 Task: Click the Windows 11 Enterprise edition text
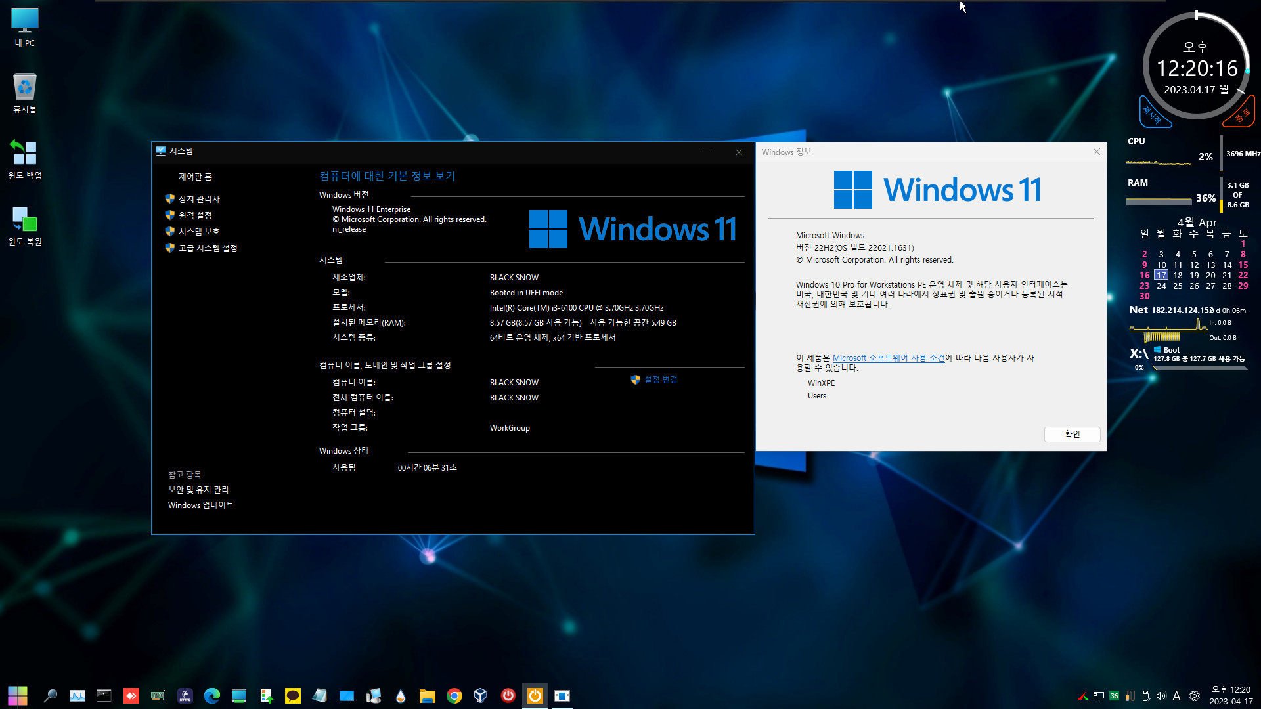click(x=371, y=209)
